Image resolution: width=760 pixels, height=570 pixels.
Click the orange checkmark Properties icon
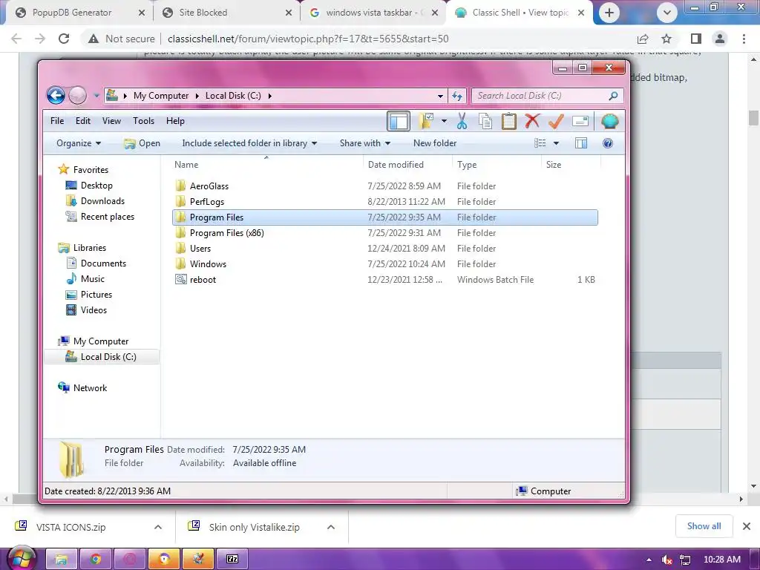click(x=556, y=121)
